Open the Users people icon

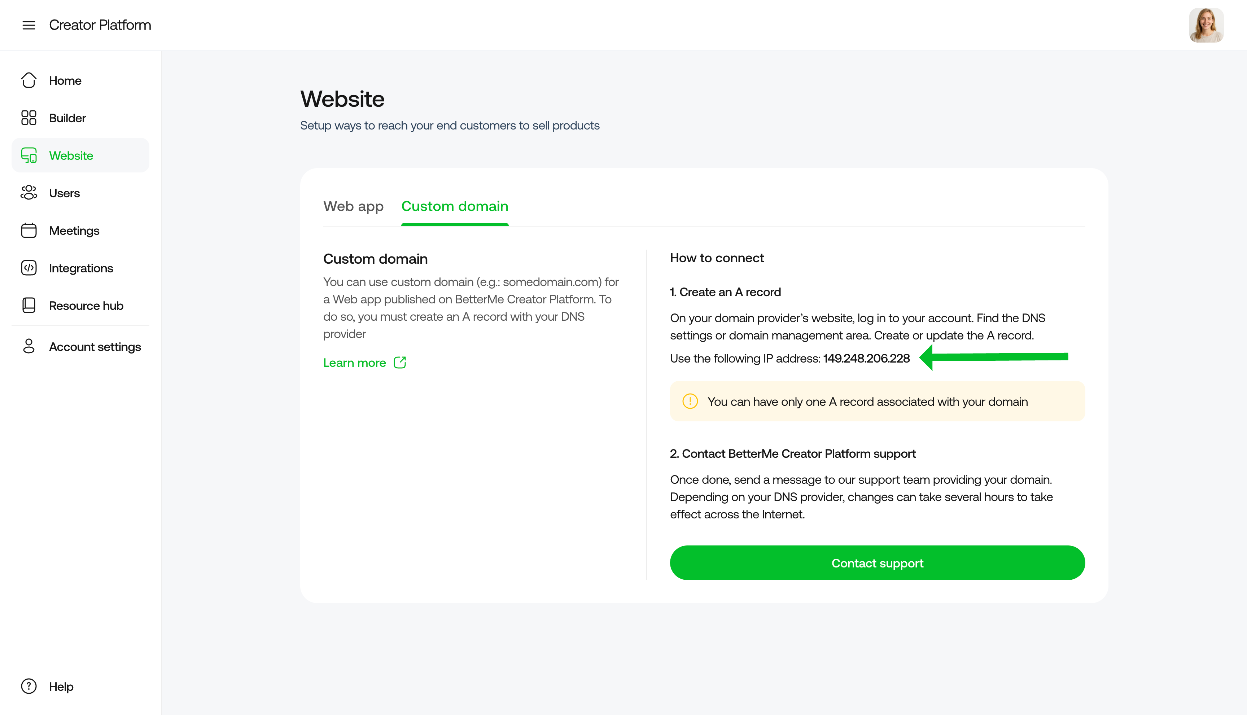29,193
